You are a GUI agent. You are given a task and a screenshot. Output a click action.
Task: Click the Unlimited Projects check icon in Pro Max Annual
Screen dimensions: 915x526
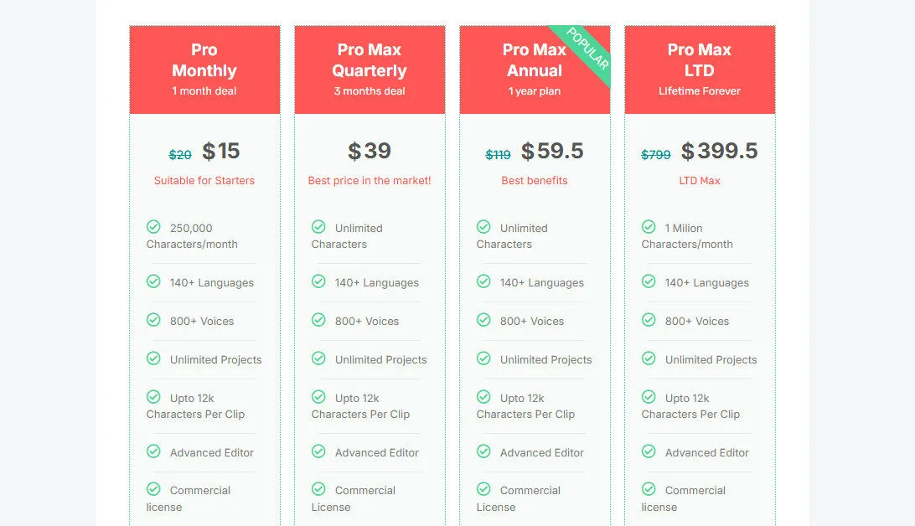[x=484, y=358]
